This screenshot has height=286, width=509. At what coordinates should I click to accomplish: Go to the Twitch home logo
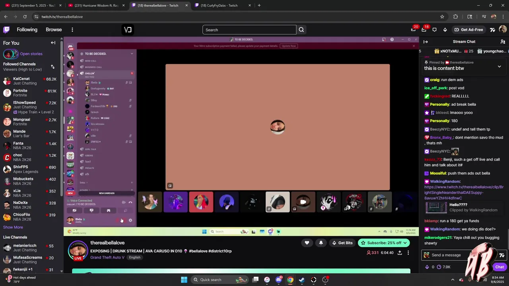(x=6, y=30)
